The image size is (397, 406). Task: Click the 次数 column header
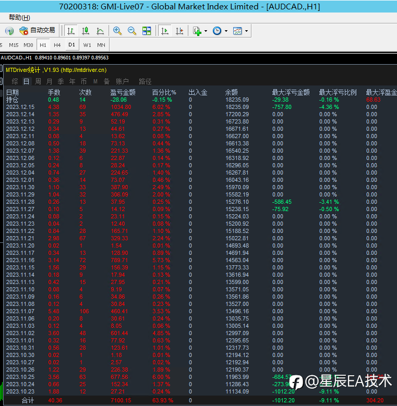click(85, 92)
